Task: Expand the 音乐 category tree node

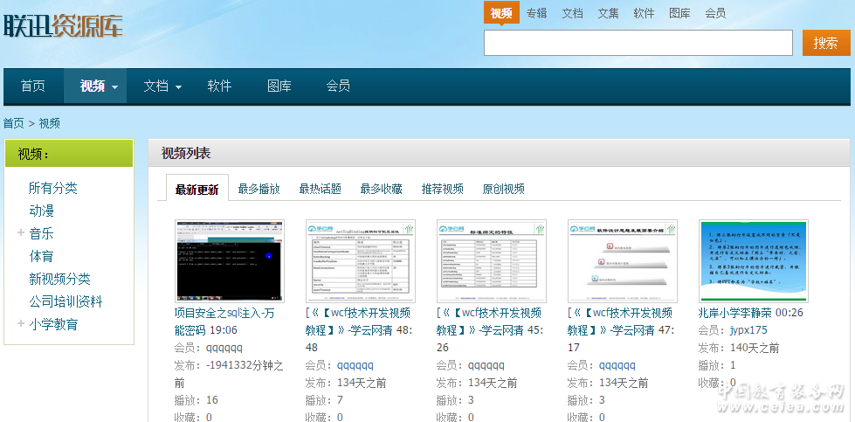Action: (21, 233)
